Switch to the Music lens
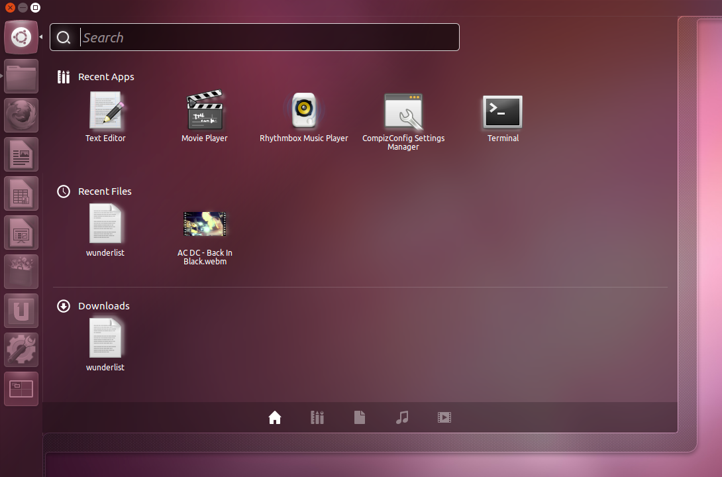 pyautogui.click(x=402, y=417)
